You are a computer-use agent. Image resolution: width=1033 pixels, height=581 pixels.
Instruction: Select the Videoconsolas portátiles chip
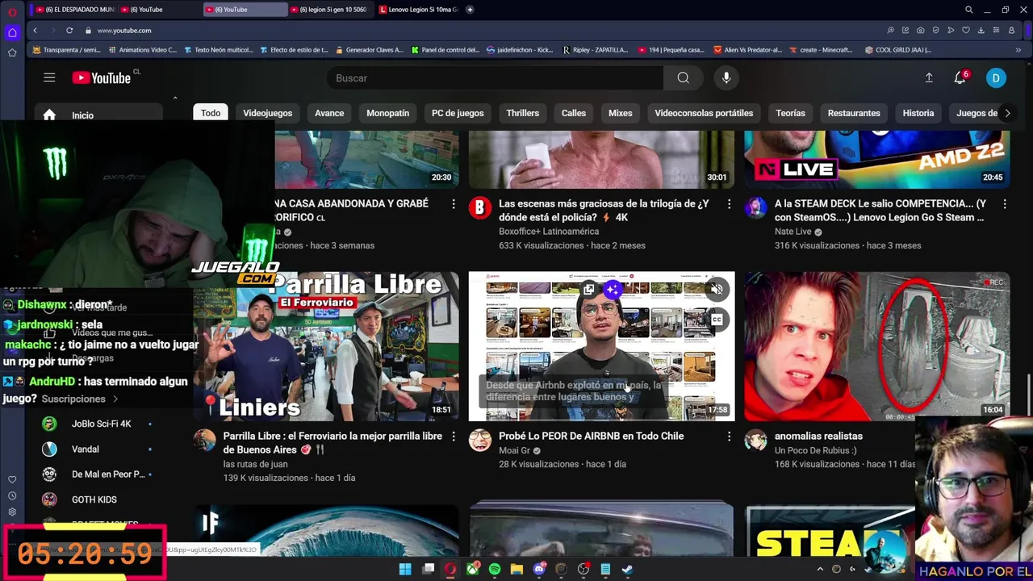tap(704, 113)
